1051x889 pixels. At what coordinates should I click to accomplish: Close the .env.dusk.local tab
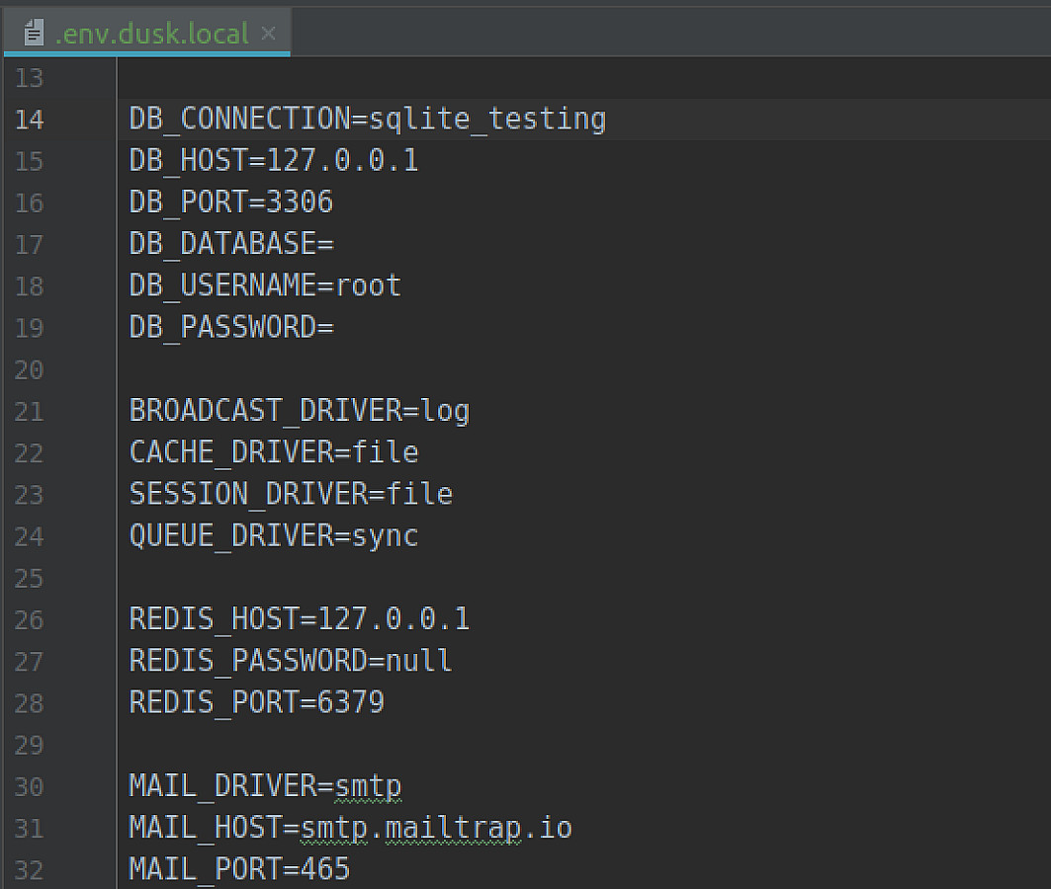tap(269, 31)
